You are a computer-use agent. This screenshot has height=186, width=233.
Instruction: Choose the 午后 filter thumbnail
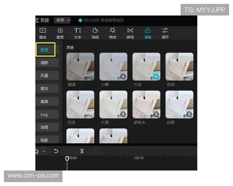tap(146, 67)
